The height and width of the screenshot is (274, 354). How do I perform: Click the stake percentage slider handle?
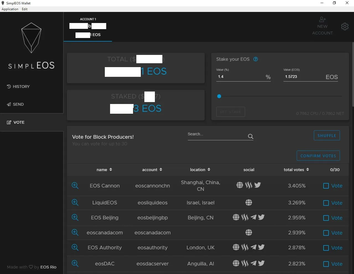click(219, 96)
